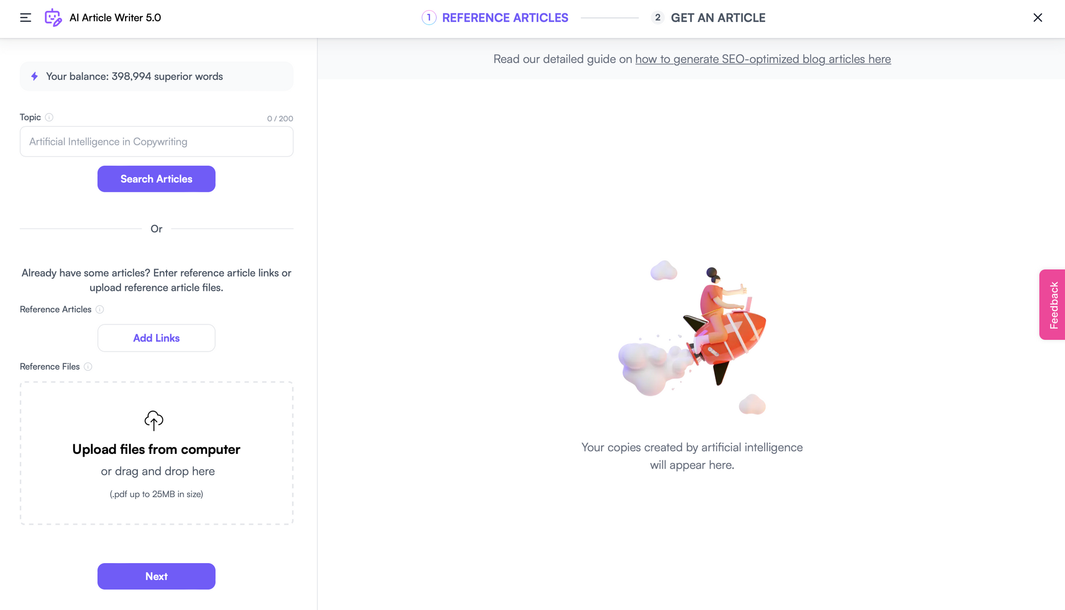Toggle step 2 Get An Article indicator
The image size is (1065, 610).
click(658, 18)
